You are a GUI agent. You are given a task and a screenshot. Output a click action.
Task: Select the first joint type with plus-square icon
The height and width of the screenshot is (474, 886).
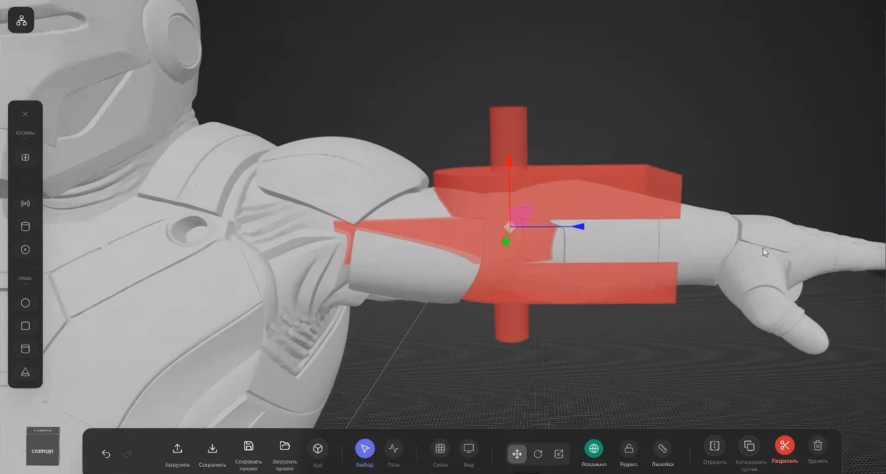(25, 157)
